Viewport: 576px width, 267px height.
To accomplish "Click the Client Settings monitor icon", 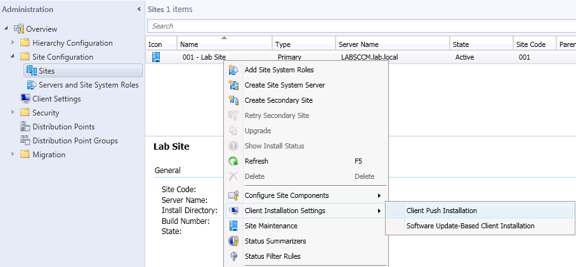I will click(25, 98).
